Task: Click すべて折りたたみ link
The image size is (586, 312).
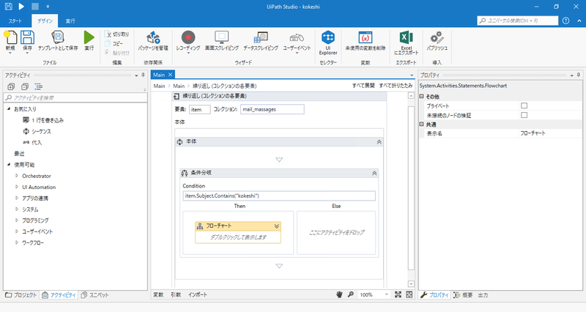Action: coord(396,86)
